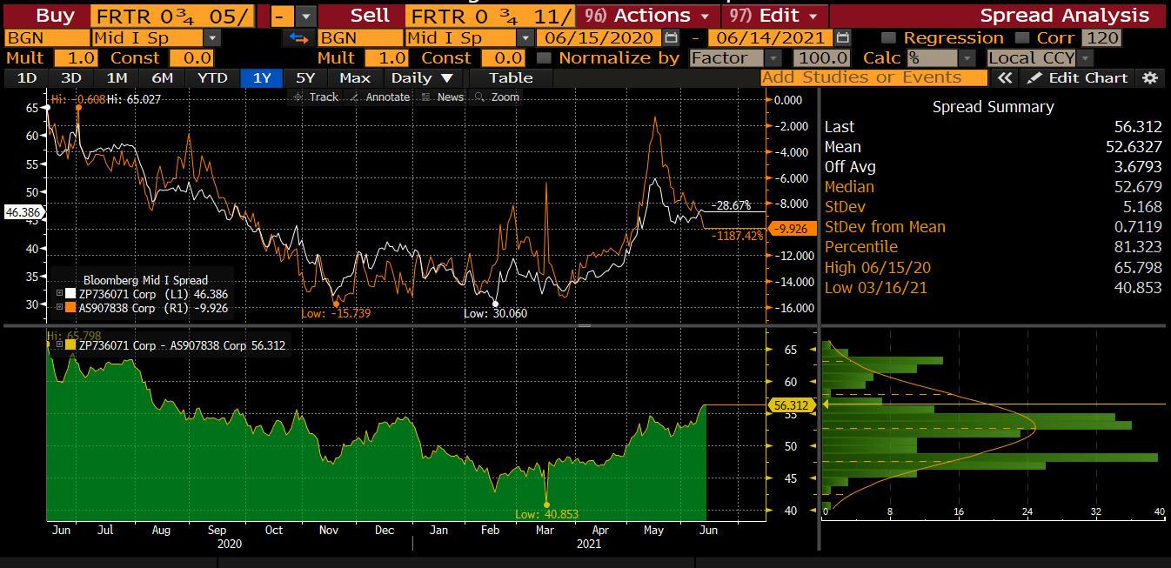The image size is (1171, 568).
Task: Select the Max range tab
Action: point(355,77)
